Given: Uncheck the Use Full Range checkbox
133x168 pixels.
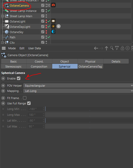Looking at the screenshot, I should 29,103.
